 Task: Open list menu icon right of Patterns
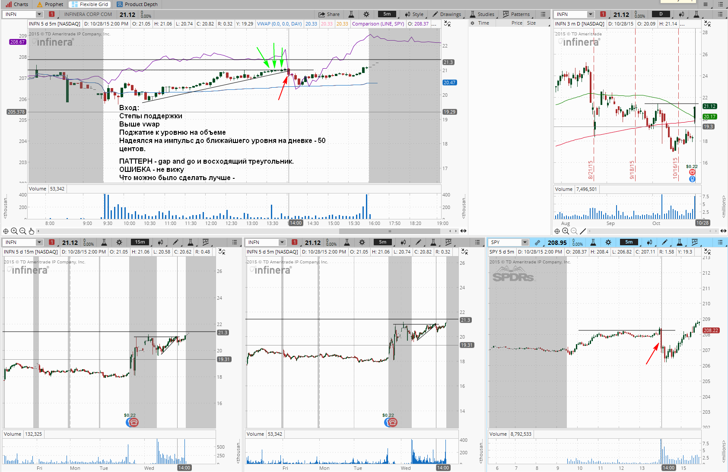pyautogui.click(x=543, y=14)
